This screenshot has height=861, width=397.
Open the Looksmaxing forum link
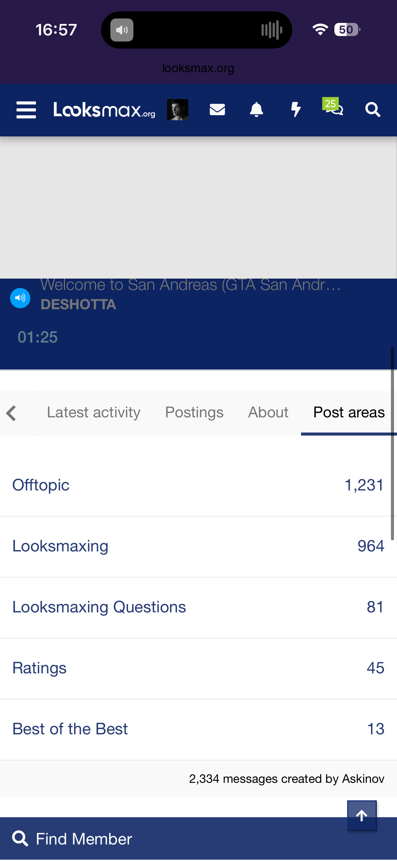click(60, 546)
